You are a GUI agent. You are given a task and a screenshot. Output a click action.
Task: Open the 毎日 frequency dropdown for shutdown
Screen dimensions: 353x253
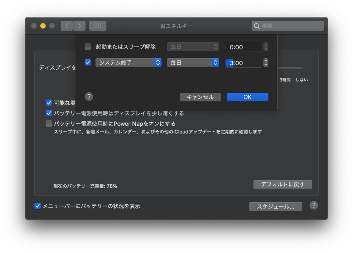[193, 62]
